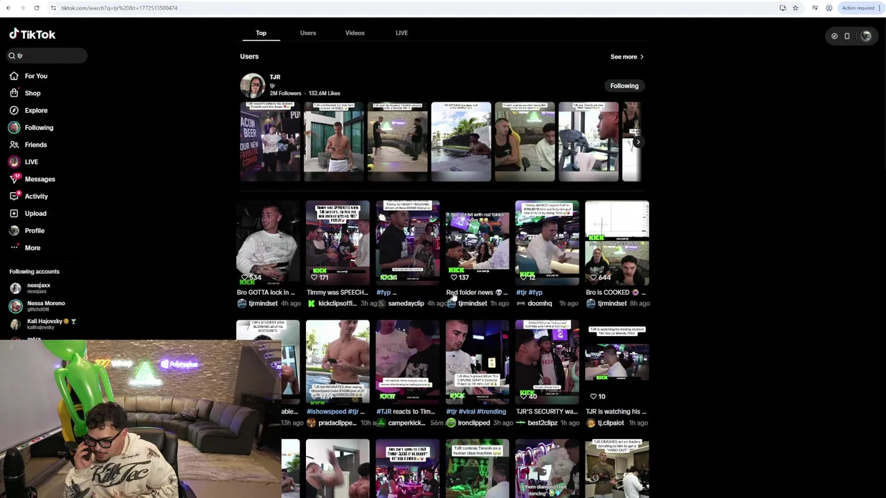Open video 'Bro GOTTA lock in' thumbnail
The width and height of the screenshot is (886, 498).
pyautogui.click(x=268, y=243)
